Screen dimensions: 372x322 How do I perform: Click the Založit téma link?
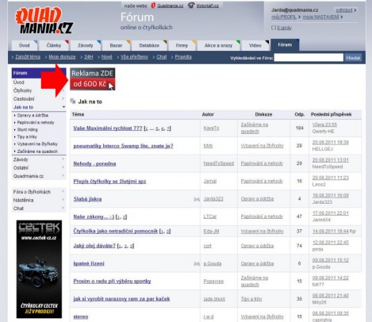(x=28, y=57)
